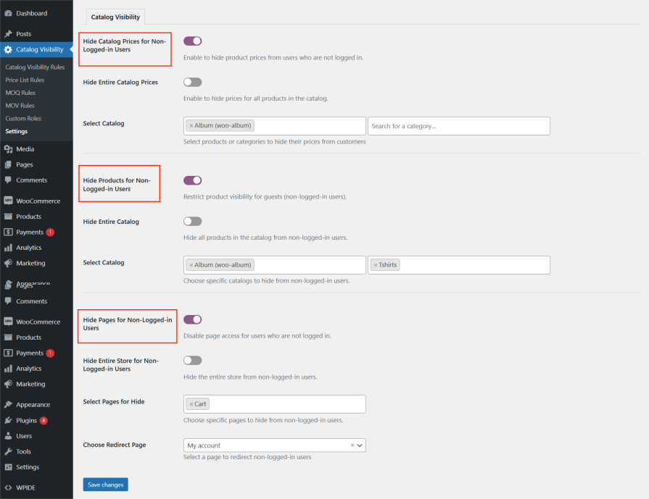Click the Search for a category field
Screen dimensions: 649x499
tap(458, 126)
